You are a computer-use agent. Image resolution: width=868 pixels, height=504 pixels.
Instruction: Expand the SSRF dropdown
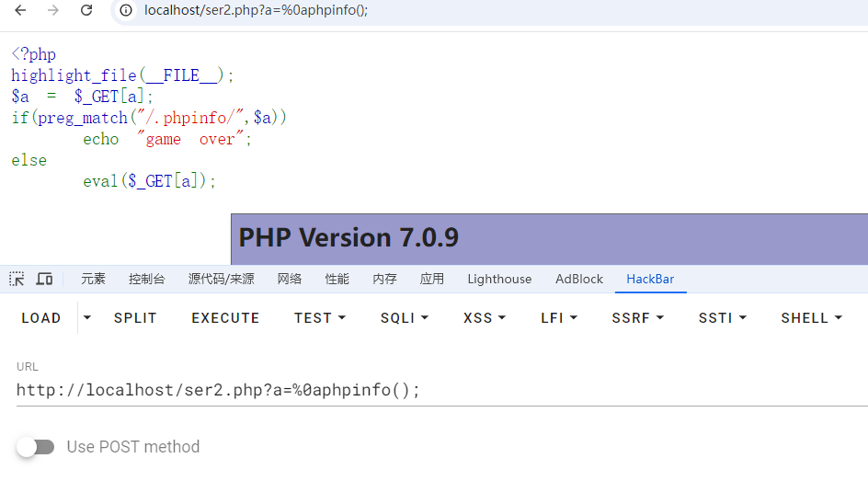coord(637,318)
